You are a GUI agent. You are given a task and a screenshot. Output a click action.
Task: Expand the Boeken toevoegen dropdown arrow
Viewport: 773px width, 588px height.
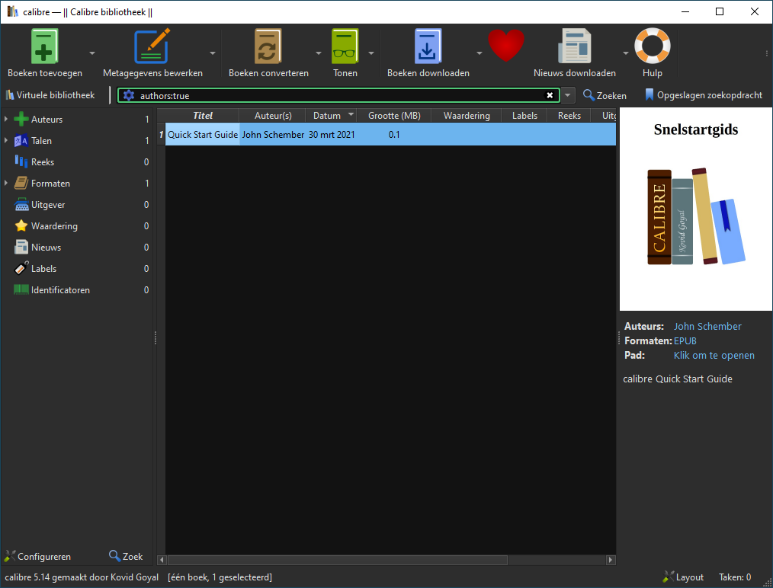(91, 53)
